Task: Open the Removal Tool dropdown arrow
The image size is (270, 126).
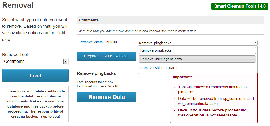Action: [65, 62]
